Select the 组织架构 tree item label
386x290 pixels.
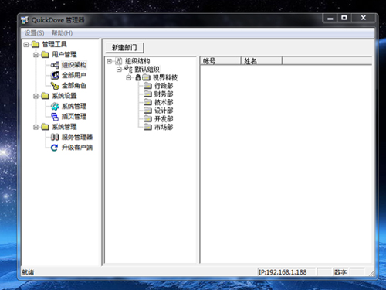(x=74, y=65)
